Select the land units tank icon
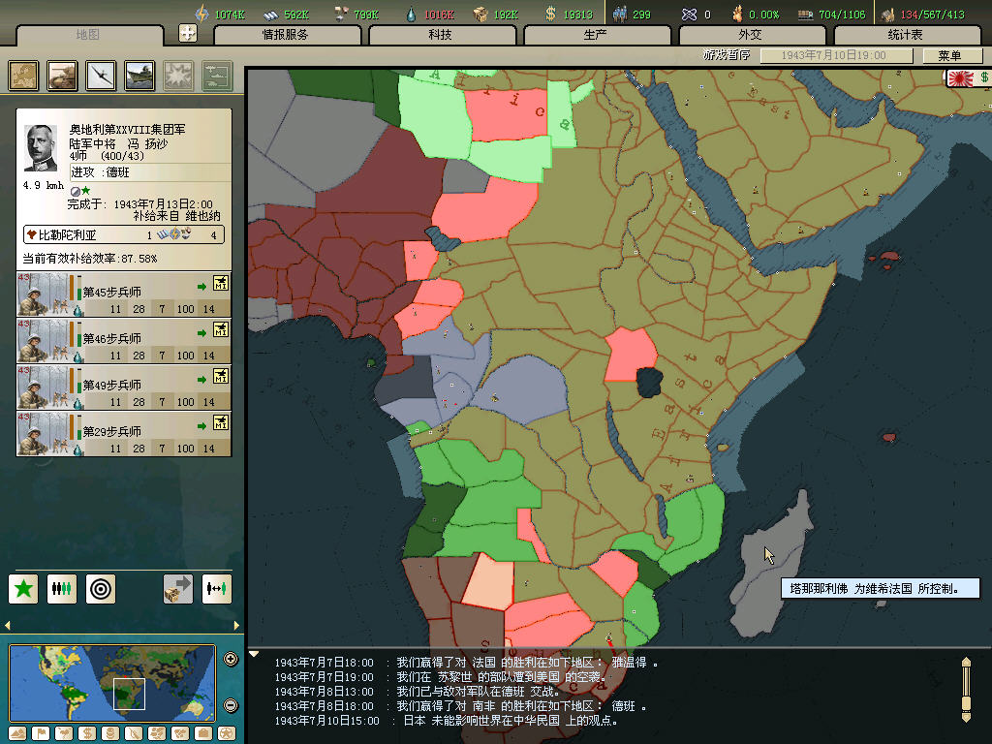Viewport: 992px width, 744px height. click(63, 76)
